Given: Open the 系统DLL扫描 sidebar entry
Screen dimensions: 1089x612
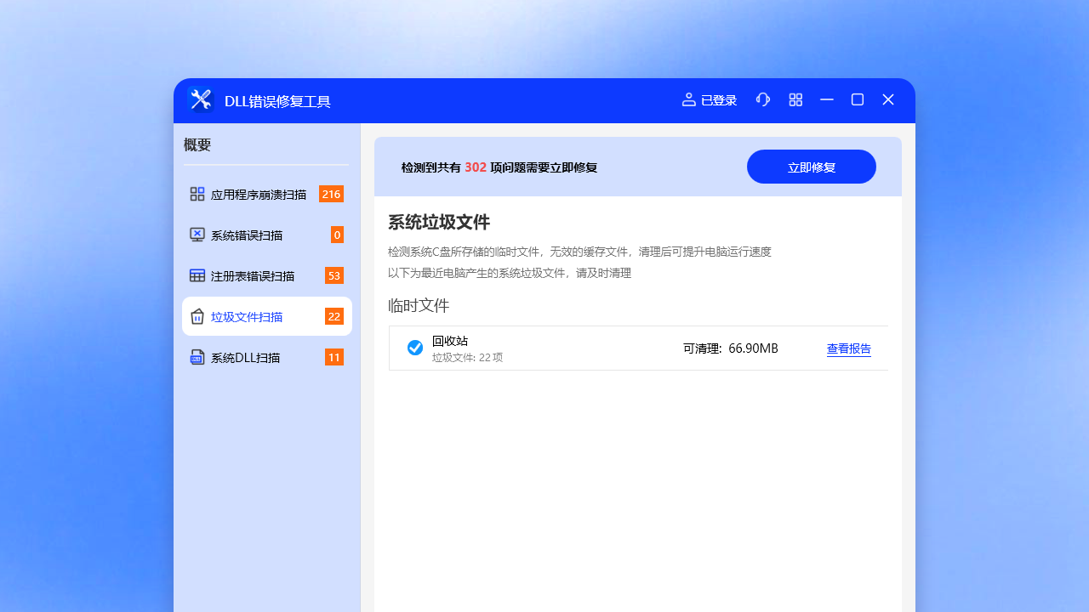Looking at the screenshot, I should tap(247, 357).
